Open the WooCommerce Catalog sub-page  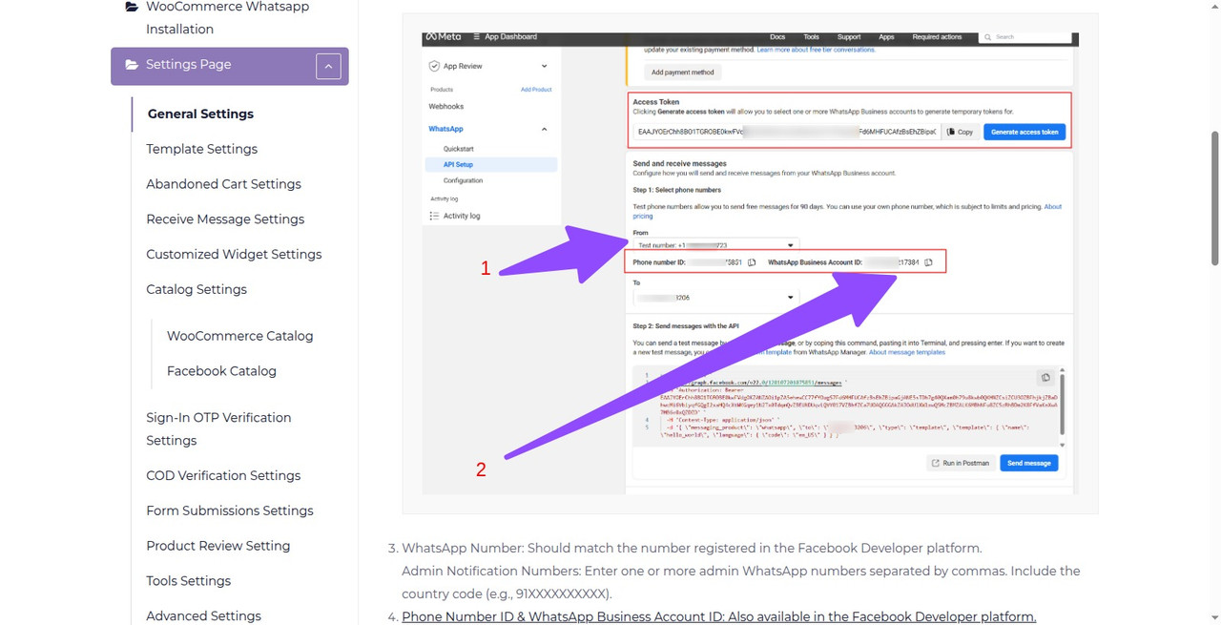239,336
